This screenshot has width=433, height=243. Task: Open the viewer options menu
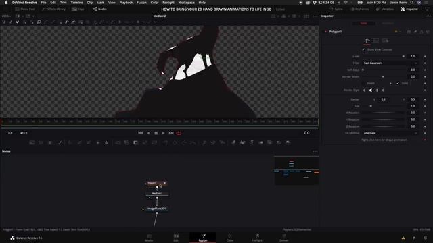pyautogui.click(x=315, y=16)
